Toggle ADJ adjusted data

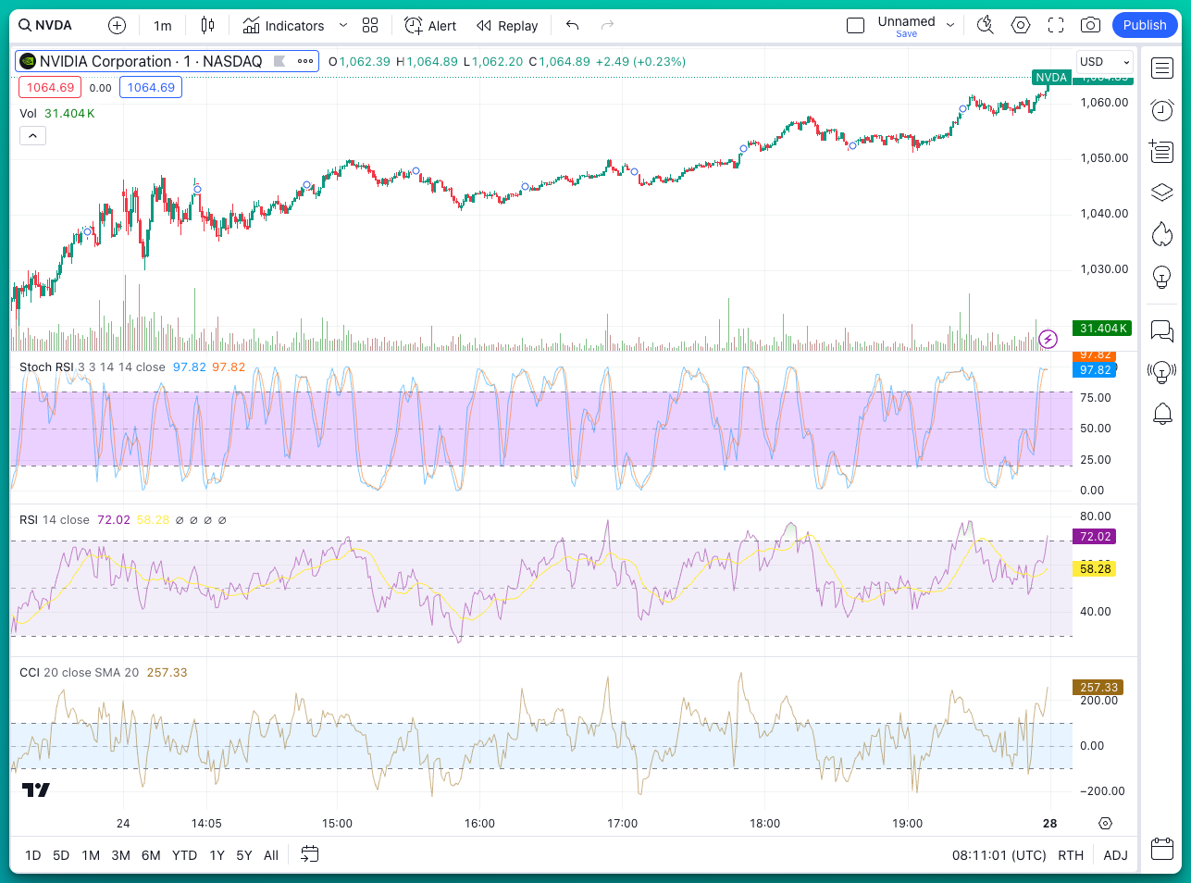pyautogui.click(x=1115, y=855)
